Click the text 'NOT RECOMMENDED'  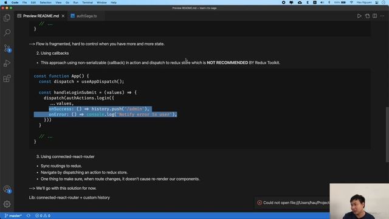pos(227,63)
